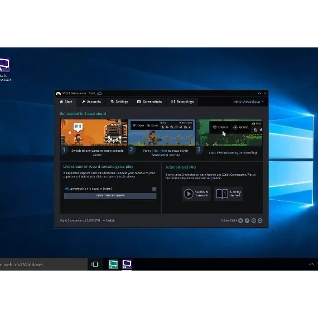Image resolution: width=318 pixels, height=318 pixels.
Task: Click the YouTube follow icon
Action: pyautogui.click(x=253, y=221)
